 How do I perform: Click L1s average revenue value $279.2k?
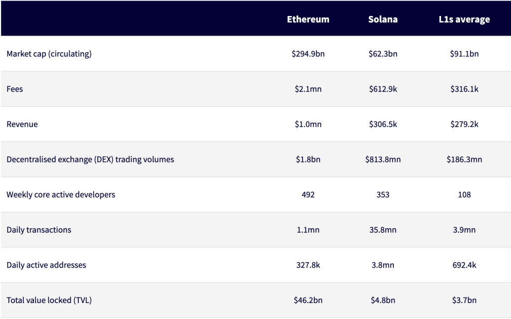coord(465,124)
